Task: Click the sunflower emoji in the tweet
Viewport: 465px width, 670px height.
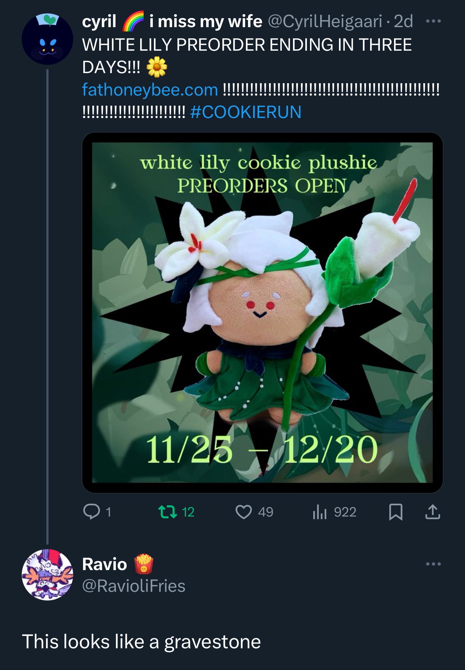Action: 156,67
